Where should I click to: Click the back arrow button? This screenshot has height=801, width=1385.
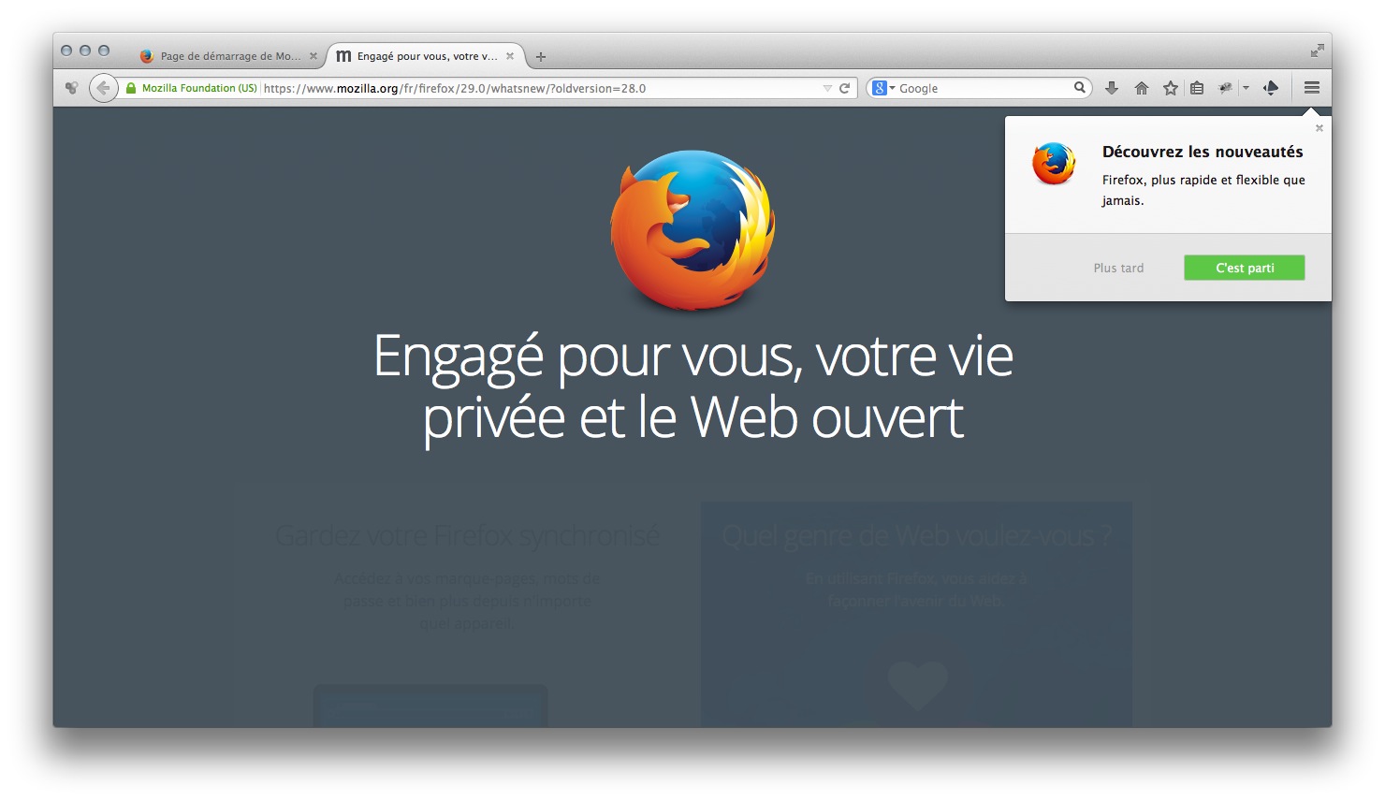click(x=103, y=88)
